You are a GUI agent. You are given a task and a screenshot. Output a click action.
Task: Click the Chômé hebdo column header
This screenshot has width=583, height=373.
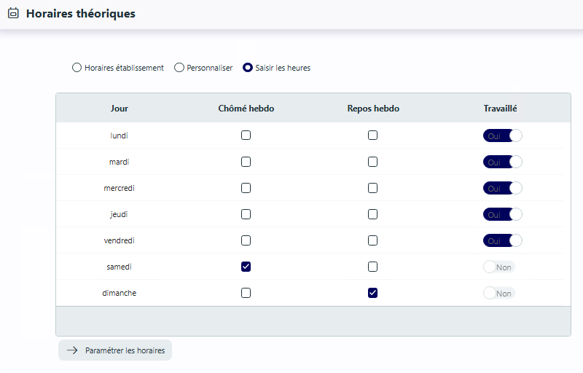point(246,109)
